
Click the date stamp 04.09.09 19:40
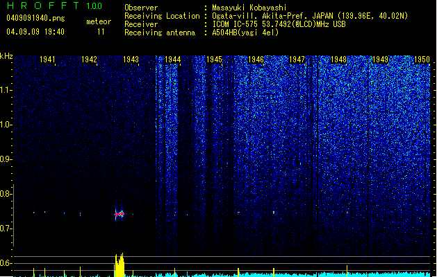coord(35,32)
